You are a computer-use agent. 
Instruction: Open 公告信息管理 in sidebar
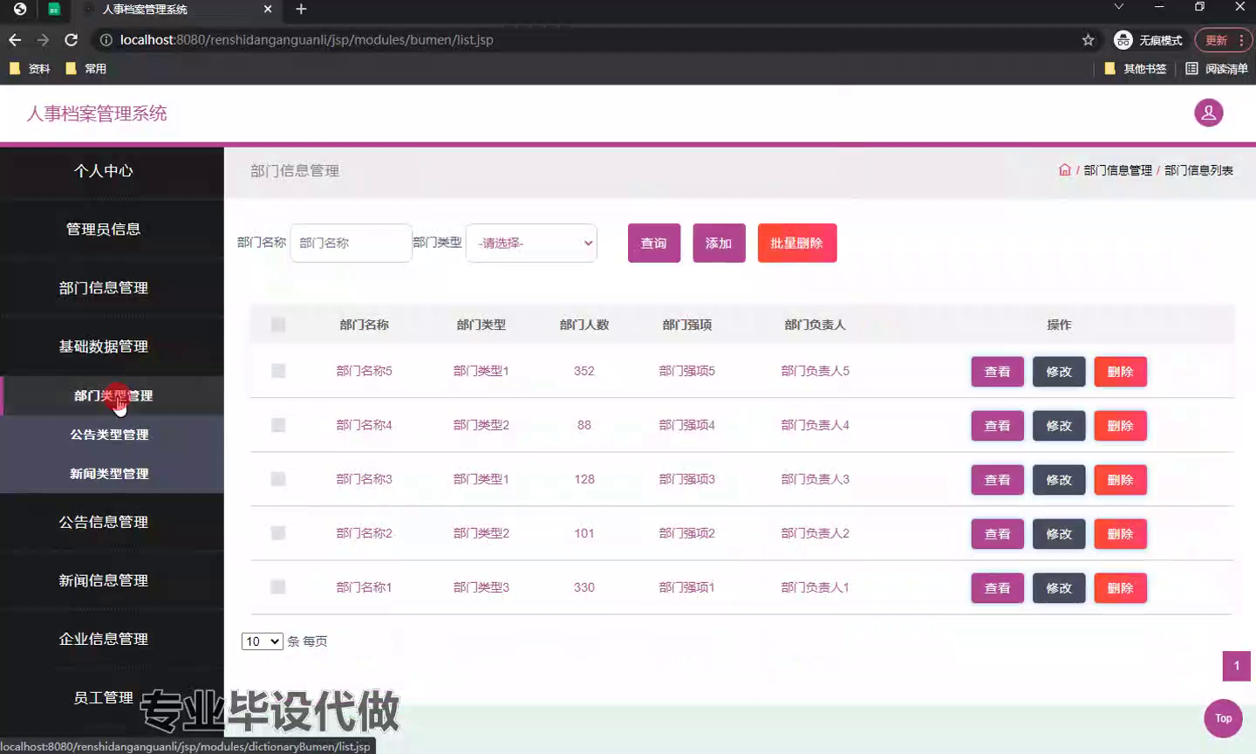tap(103, 522)
